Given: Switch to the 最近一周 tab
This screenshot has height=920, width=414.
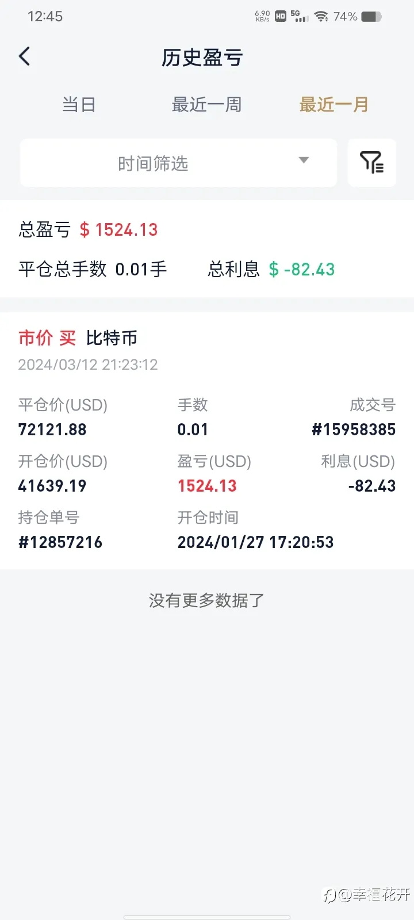Looking at the screenshot, I should coord(206,105).
